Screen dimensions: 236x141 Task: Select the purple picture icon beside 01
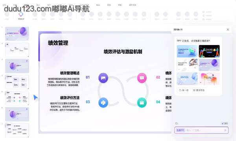103,78
